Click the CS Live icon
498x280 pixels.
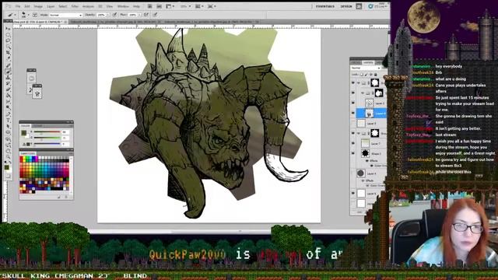pyautogui.click(x=378, y=6)
